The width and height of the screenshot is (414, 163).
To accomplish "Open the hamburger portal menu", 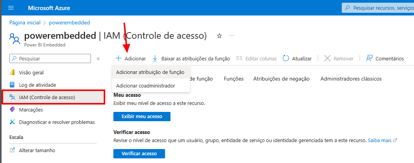I will coord(10,8).
